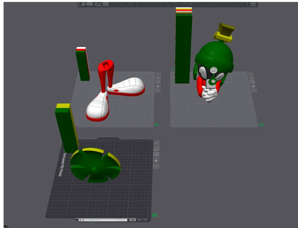Open plate 02 settings icon

point(254,90)
